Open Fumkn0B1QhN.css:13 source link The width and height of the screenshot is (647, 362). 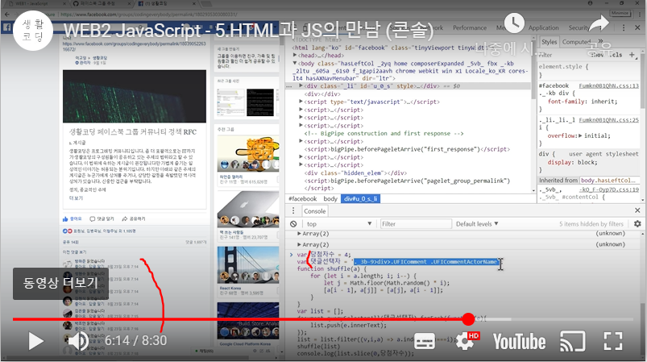(608, 85)
